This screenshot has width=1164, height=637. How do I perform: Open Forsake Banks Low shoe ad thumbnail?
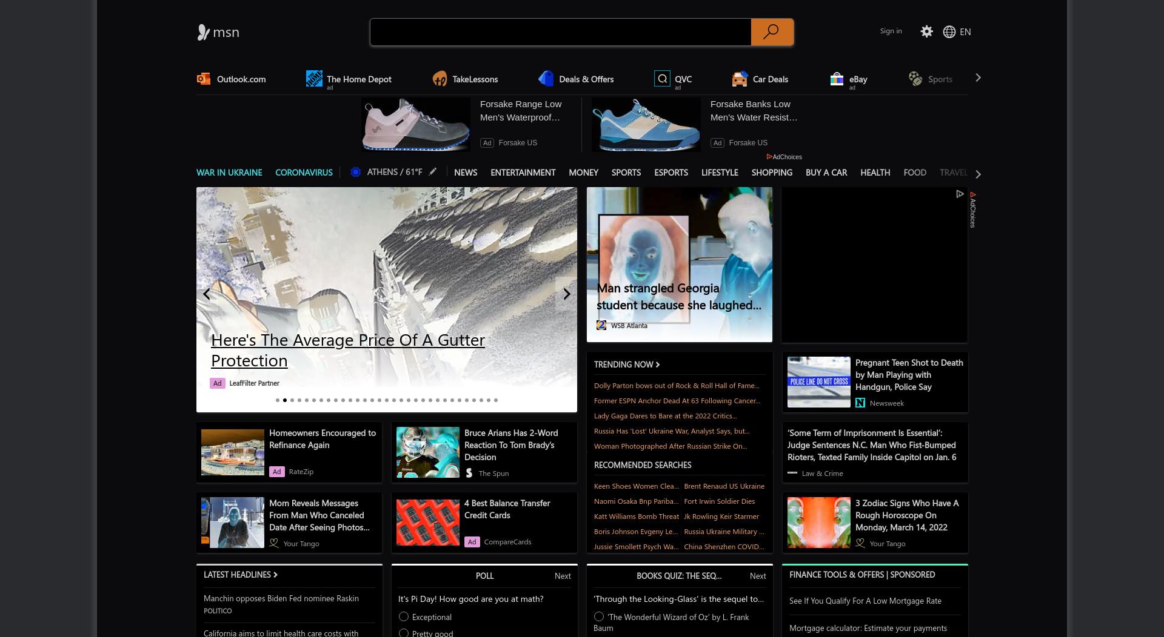coord(646,125)
